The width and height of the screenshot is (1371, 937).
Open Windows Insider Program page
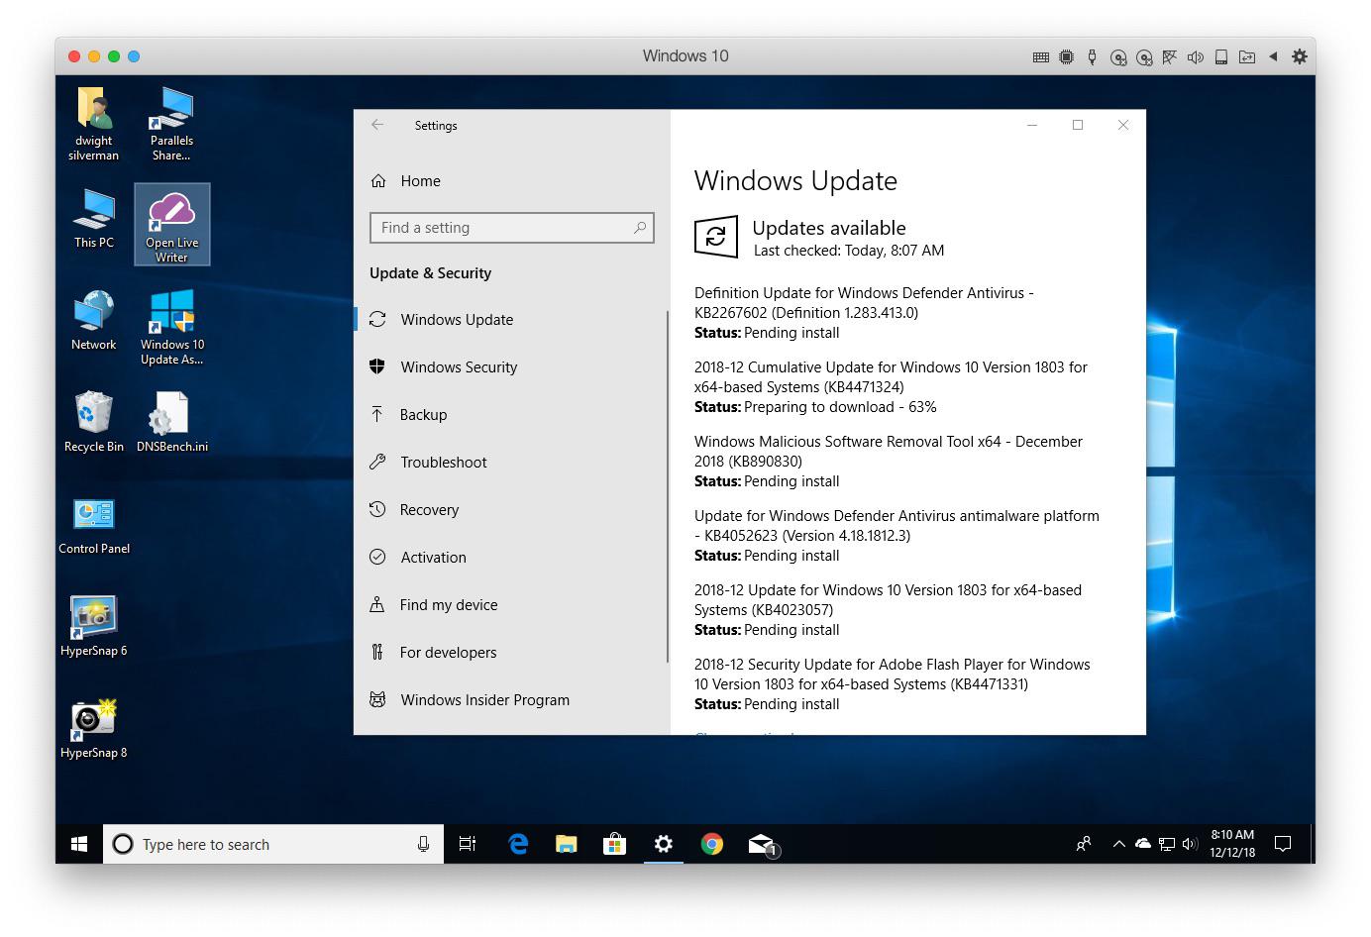pyautogui.click(x=484, y=700)
